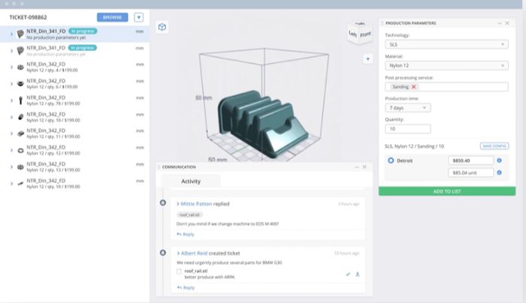Reply to Mittie Patton's message
Screen dimensions: 526x303
tap(186, 234)
